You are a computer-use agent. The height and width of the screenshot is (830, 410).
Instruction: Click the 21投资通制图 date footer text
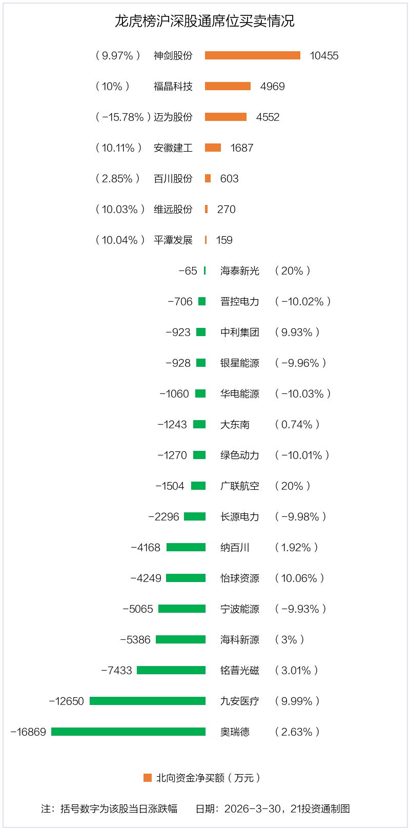pyautogui.click(x=273, y=808)
